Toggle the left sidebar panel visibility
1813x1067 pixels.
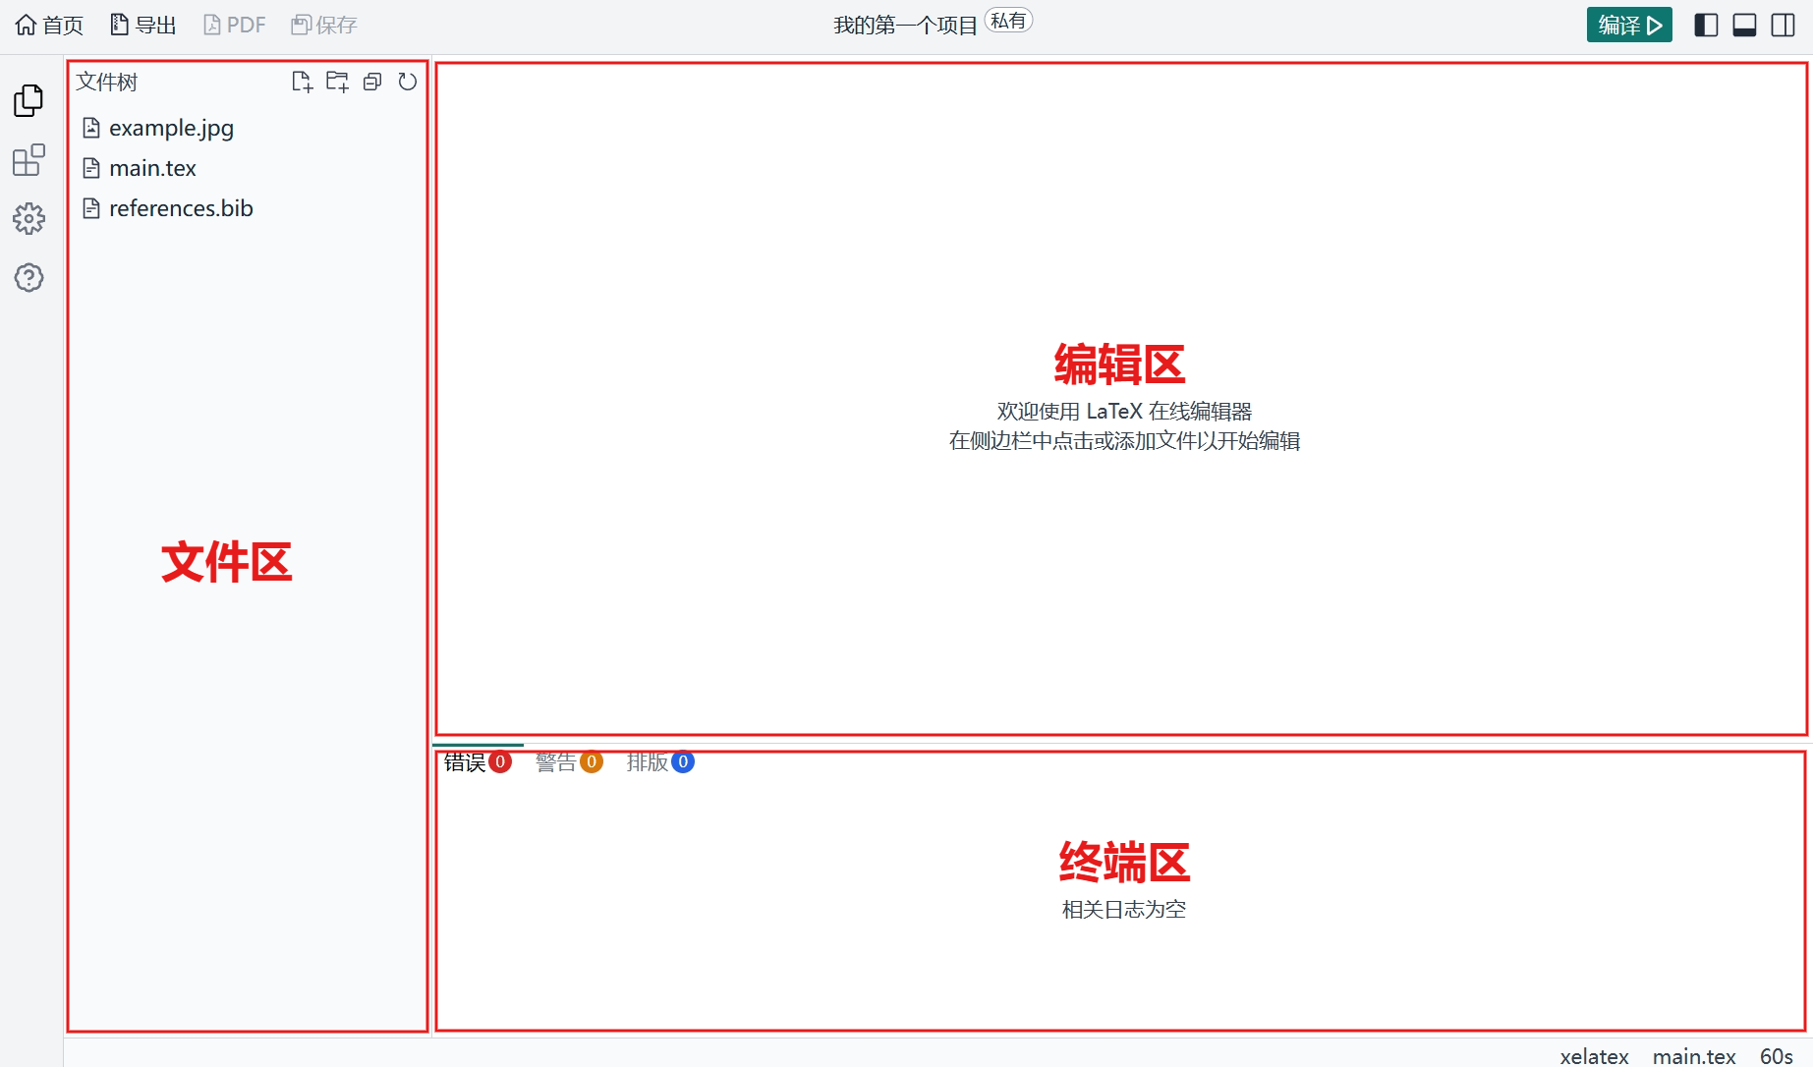click(x=1706, y=26)
